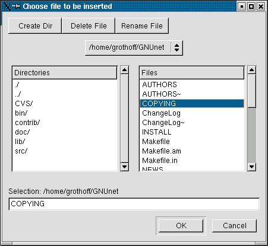Select the ../ parent directory entry
The height and width of the screenshot is (246, 268).
click(x=65, y=94)
